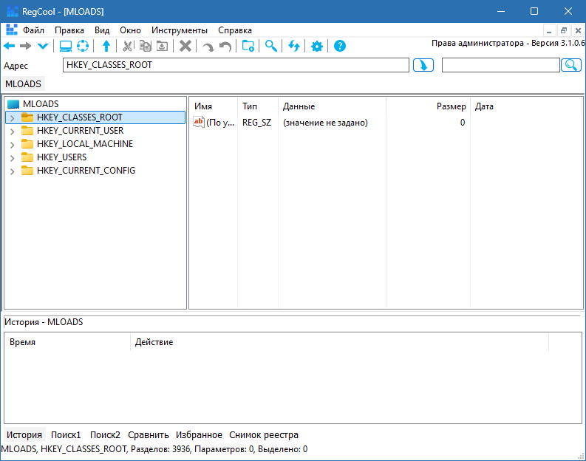Sort by the Имя column header
Screen dimensions: 586x461
214,106
